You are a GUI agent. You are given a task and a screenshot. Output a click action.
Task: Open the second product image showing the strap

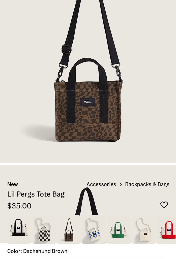[86, 202]
